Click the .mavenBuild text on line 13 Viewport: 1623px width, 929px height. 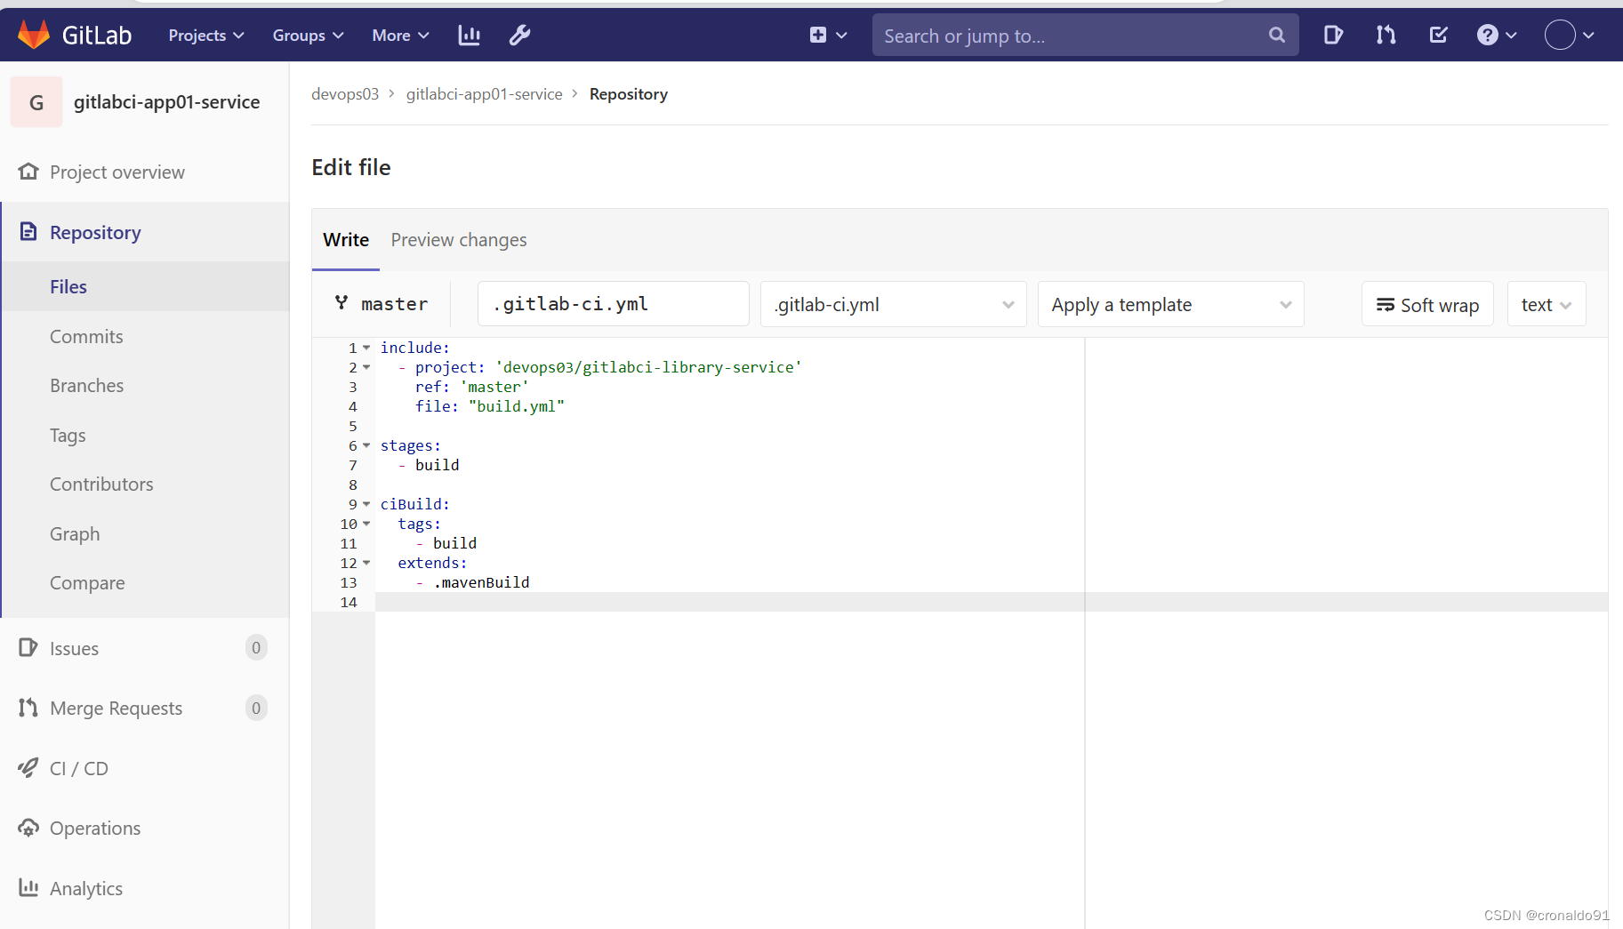click(x=481, y=582)
